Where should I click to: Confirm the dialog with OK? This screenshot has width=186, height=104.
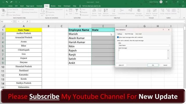click(153, 65)
